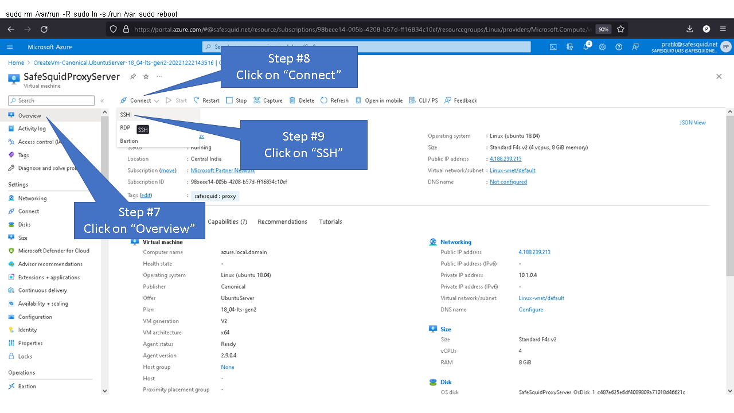Image resolution: width=734 pixels, height=413 pixels.
Task: Open the JSON View link
Action: 692,122
